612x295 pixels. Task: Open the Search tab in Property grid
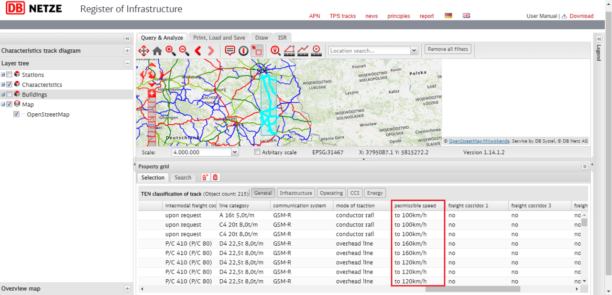pyautogui.click(x=183, y=177)
